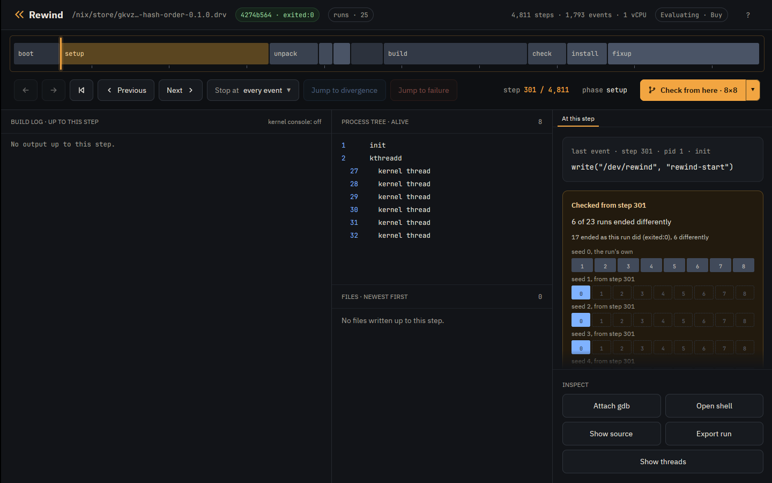Click the Previous step button
The width and height of the screenshot is (772, 483).
[x=126, y=90]
